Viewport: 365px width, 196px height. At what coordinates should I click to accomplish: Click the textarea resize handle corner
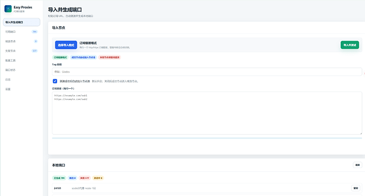(x=361, y=133)
